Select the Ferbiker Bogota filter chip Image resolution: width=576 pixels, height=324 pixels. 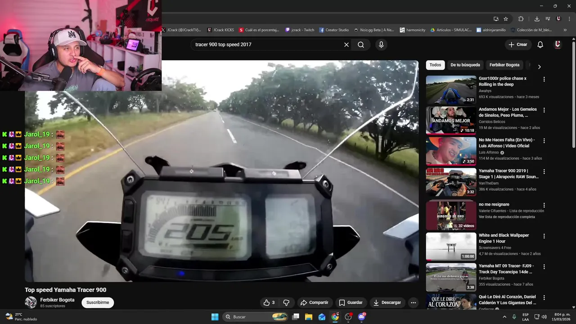point(504,65)
